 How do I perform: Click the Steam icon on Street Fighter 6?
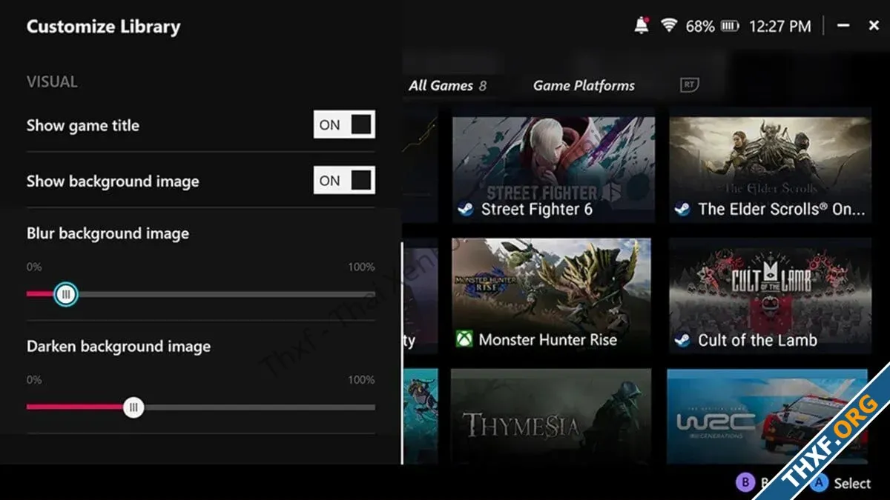pyautogui.click(x=465, y=210)
